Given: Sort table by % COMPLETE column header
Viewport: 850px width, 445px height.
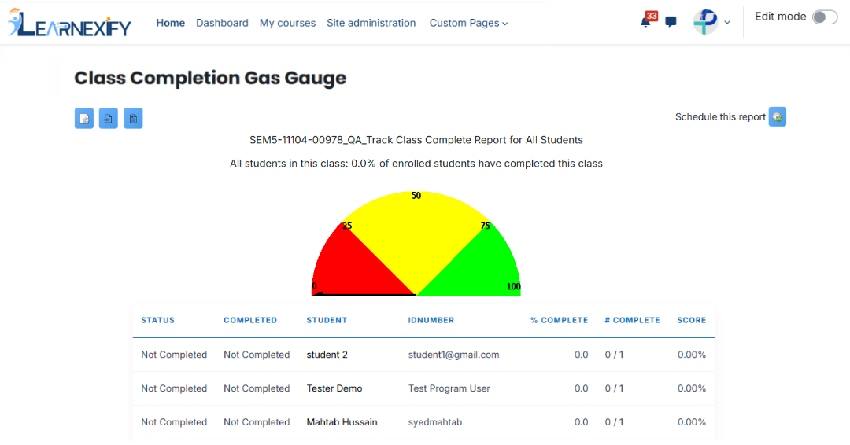Looking at the screenshot, I should point(559,320).
